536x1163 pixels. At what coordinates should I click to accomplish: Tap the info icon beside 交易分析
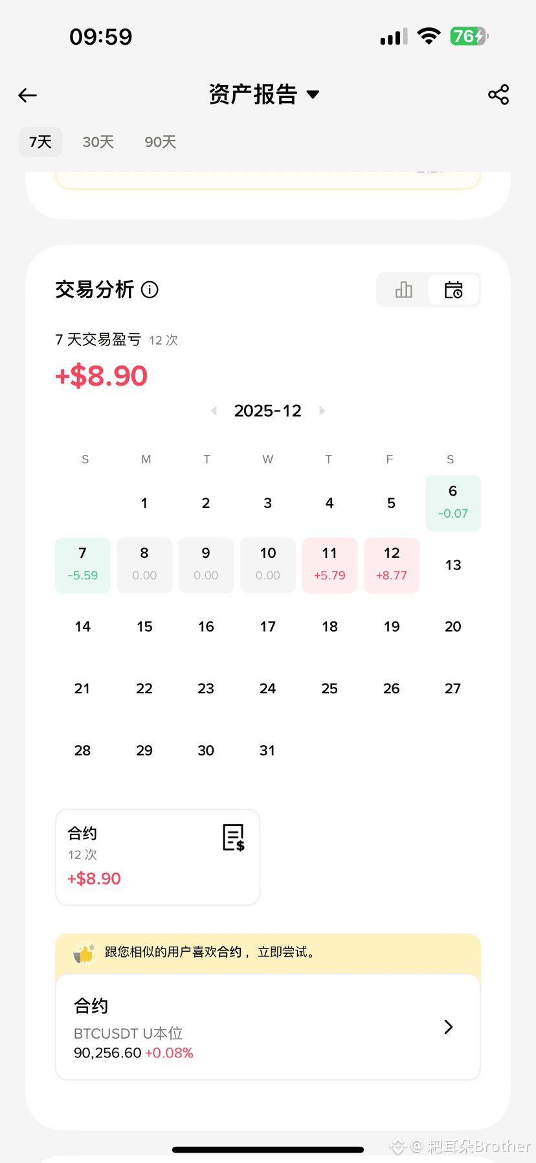150,290
